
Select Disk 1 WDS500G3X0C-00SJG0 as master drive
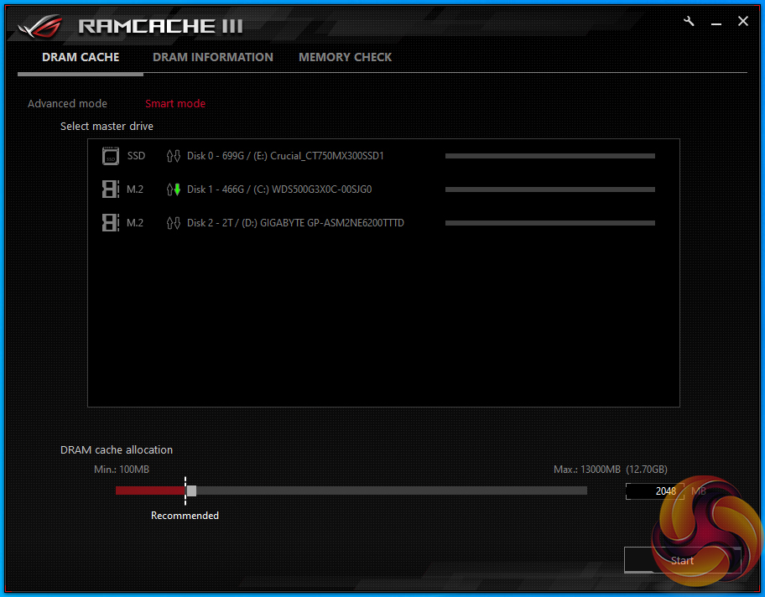pyautogui.click(x=279, y=189)
